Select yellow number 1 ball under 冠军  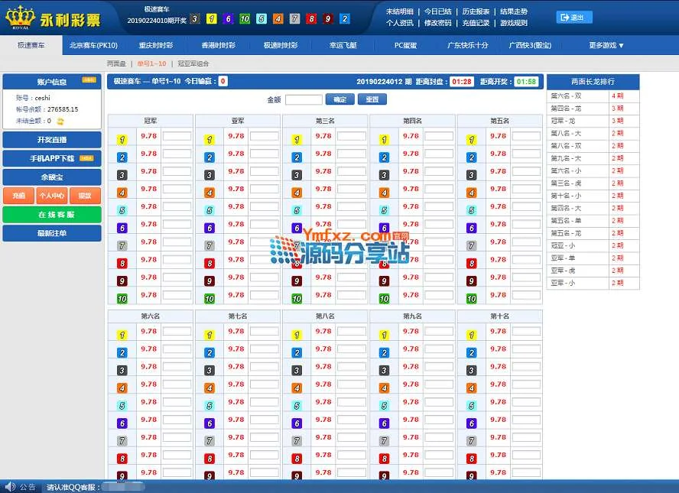click(122, 139)
